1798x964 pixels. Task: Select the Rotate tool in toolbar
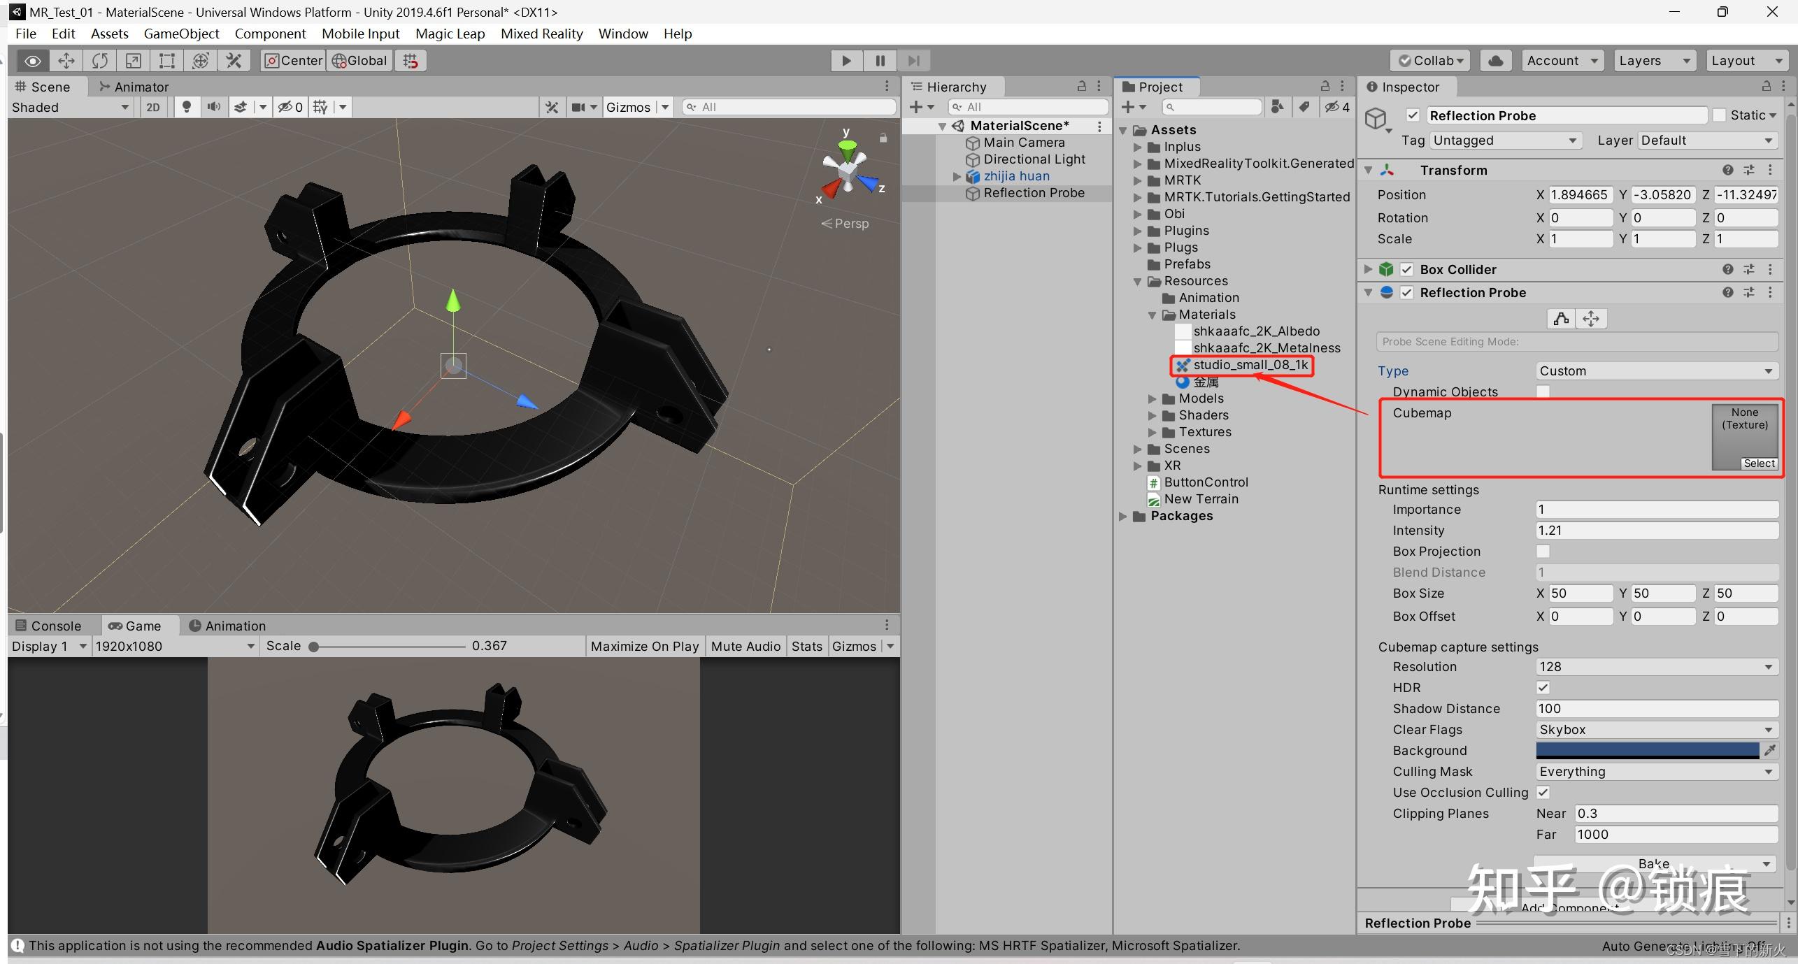100,61
